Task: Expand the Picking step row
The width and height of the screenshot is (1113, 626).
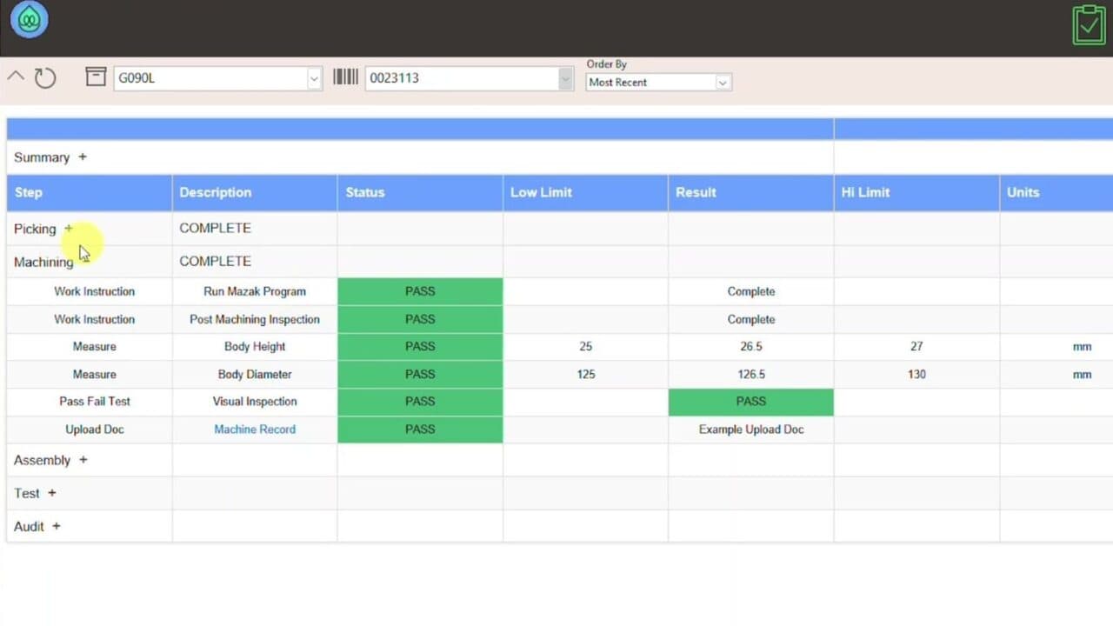Action: coord(69,229)
